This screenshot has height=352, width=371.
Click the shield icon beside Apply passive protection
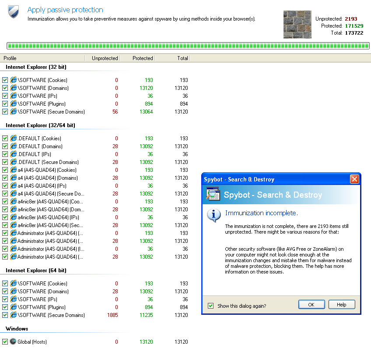point(13,12)
